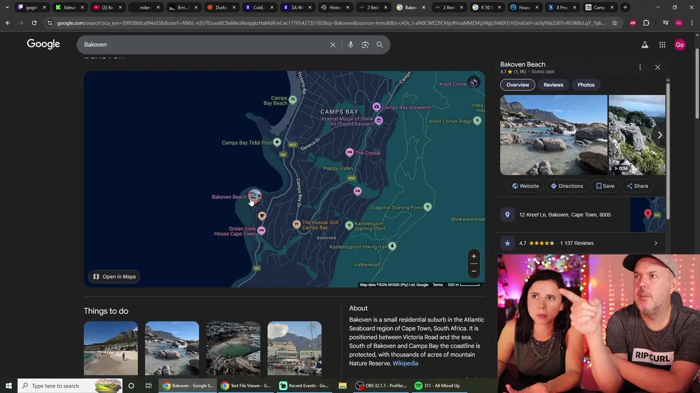Screen dimensions: 700x393
Task: Open Wikipedia link in About section
Action: (405, 364)
